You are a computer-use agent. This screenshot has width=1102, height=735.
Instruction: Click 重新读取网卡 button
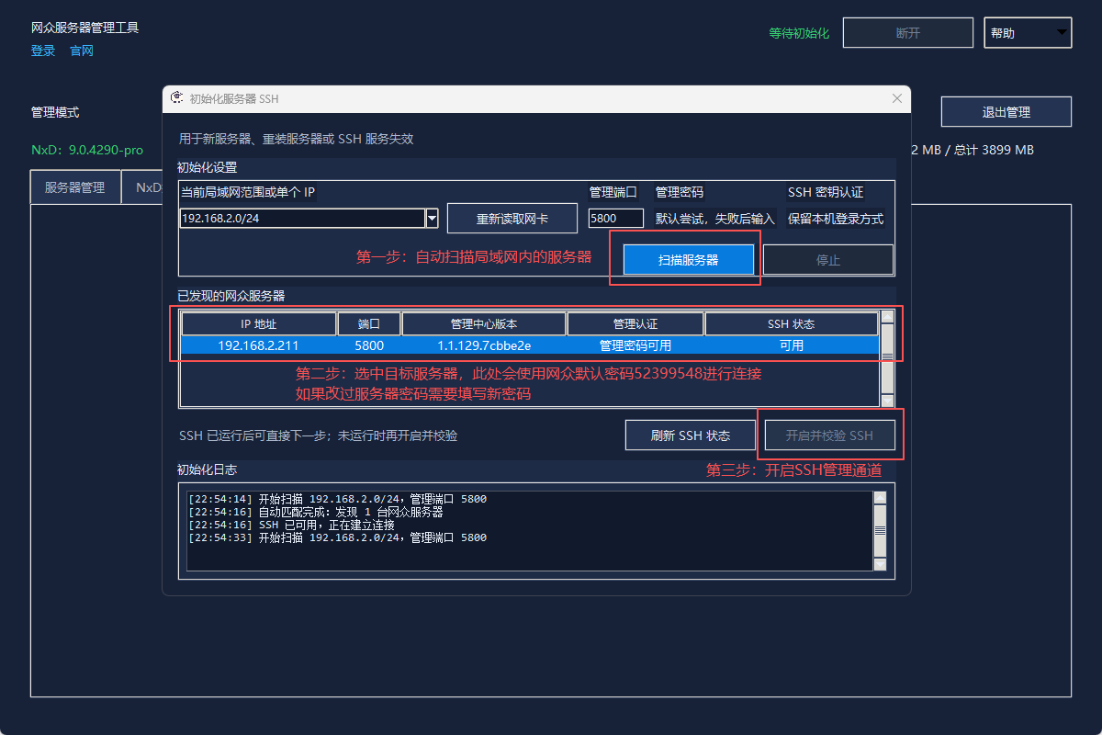[512, 219]
